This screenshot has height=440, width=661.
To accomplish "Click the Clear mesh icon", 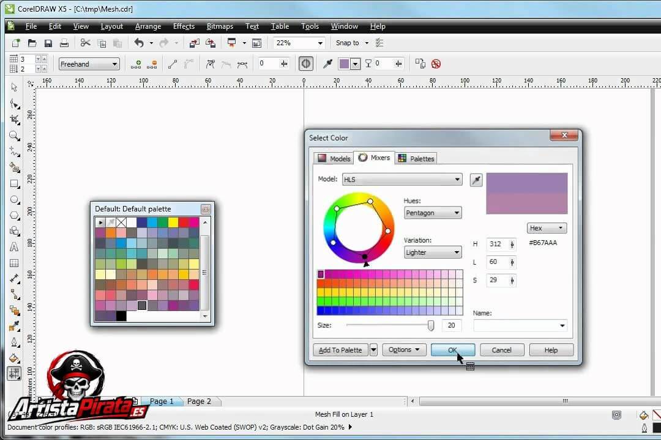I will tap(436, 64).
